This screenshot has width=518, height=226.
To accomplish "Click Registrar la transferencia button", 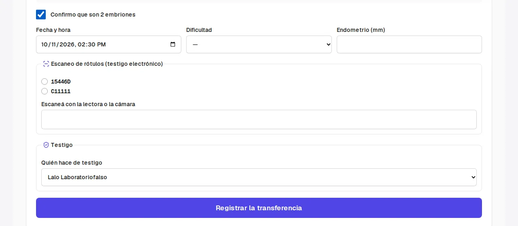I will coord(259,208).
